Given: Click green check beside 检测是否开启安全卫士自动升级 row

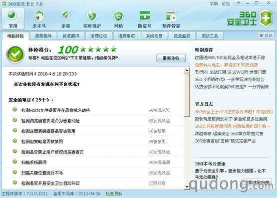Looking at the screenshot, I should pos(15,182).
